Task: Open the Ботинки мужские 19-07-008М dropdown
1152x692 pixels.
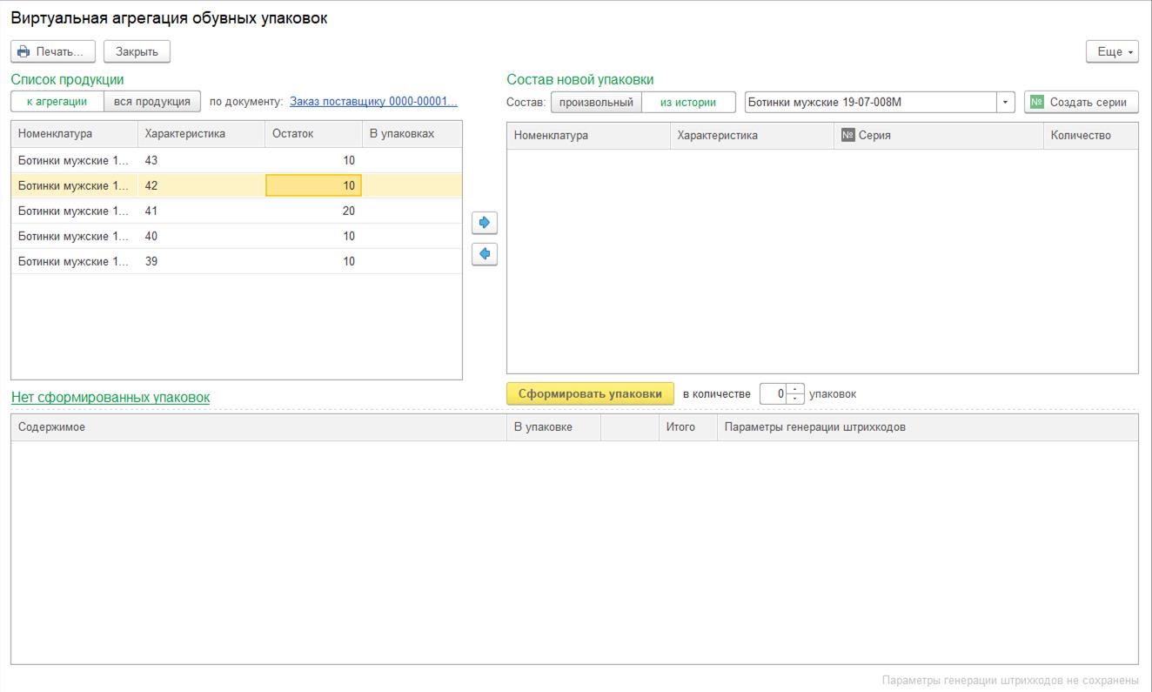Action: (x=1006, y=103)
